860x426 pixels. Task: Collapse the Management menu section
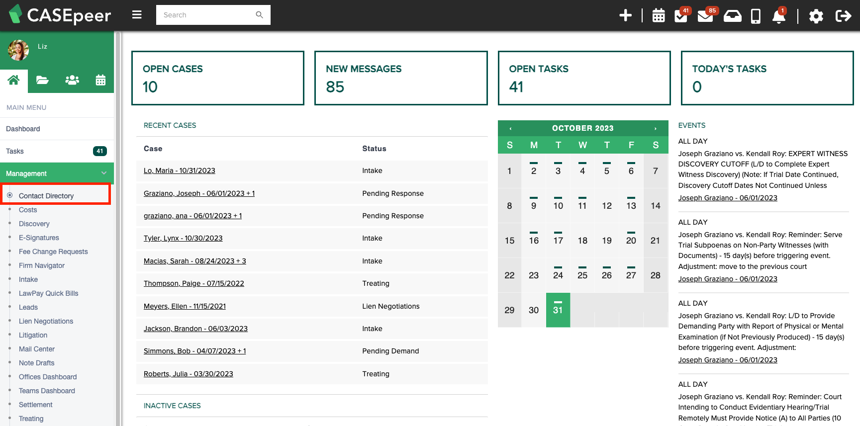tap(57, 173)
